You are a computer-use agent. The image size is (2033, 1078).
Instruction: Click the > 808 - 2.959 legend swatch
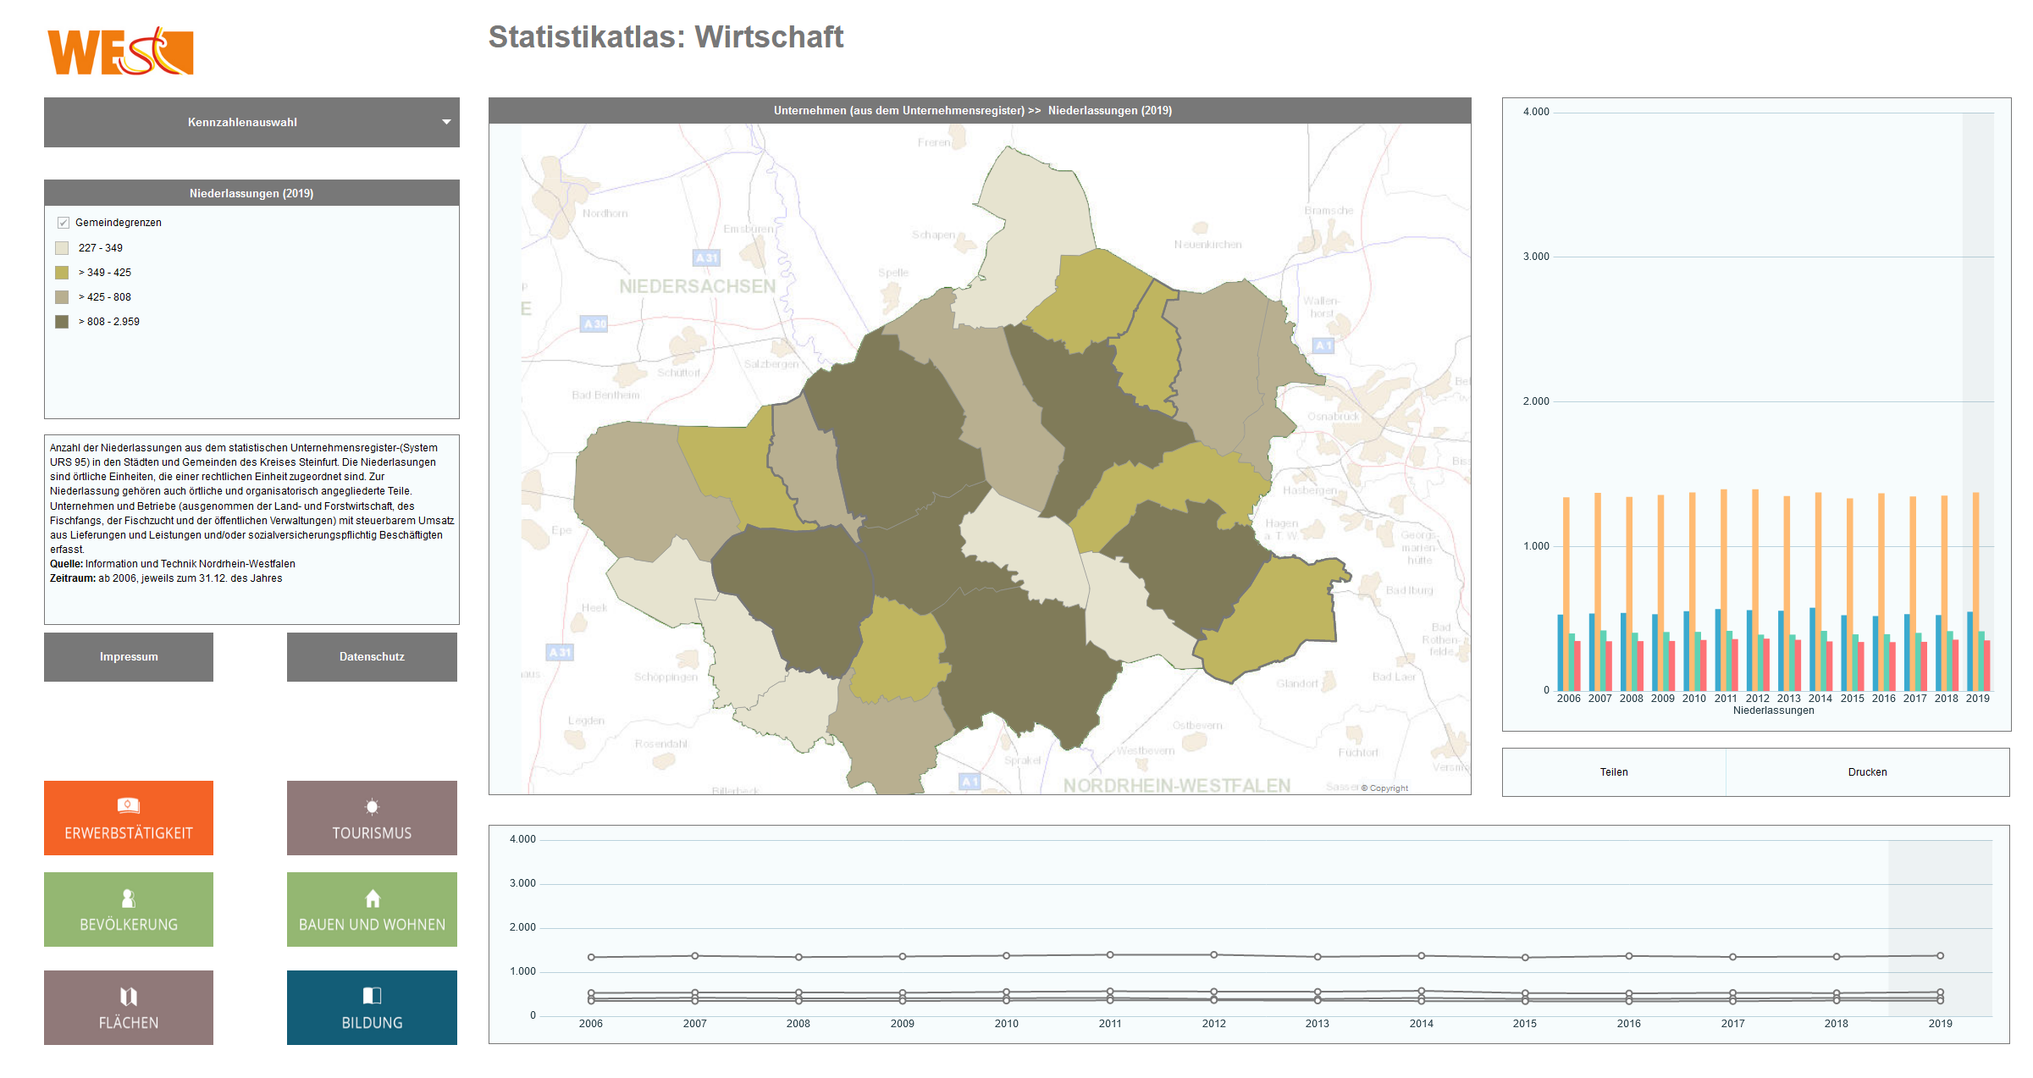62,322
